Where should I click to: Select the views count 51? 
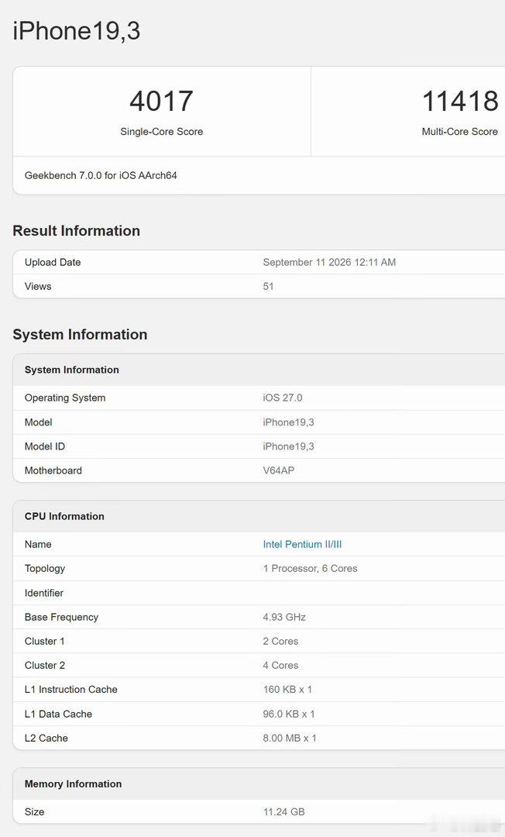(x=268, y=287)
